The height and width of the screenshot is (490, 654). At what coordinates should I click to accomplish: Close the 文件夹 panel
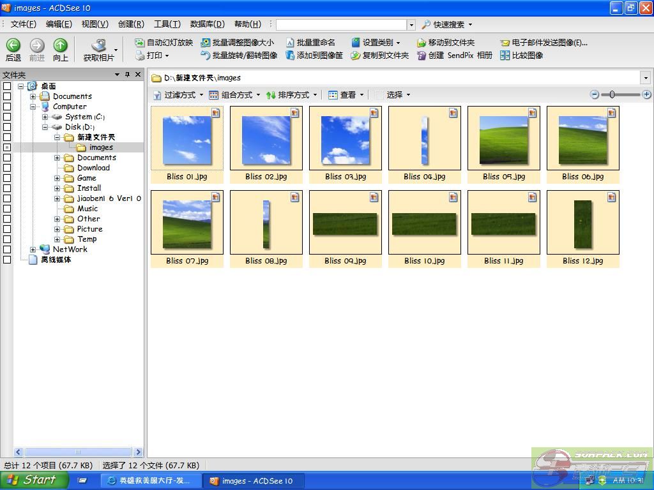click(x=138, y=75)
